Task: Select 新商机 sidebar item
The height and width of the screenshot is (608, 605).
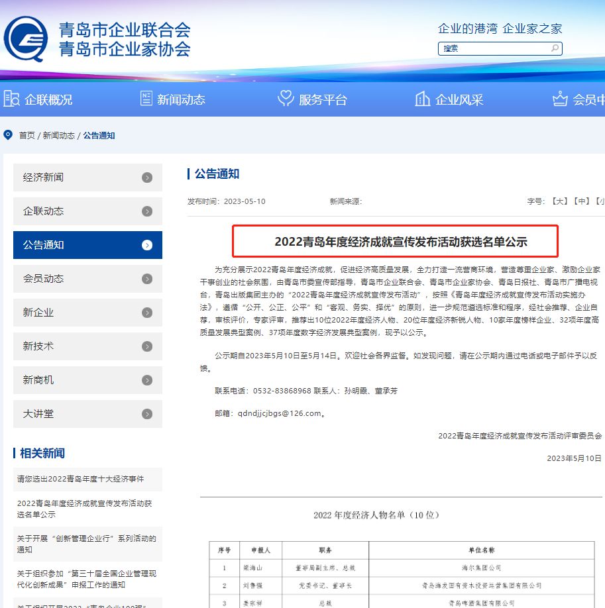Action: click(x=87, y=380)
